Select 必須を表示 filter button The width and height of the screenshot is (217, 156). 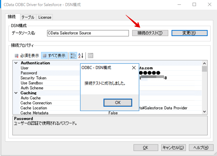(x=27, y=56)
